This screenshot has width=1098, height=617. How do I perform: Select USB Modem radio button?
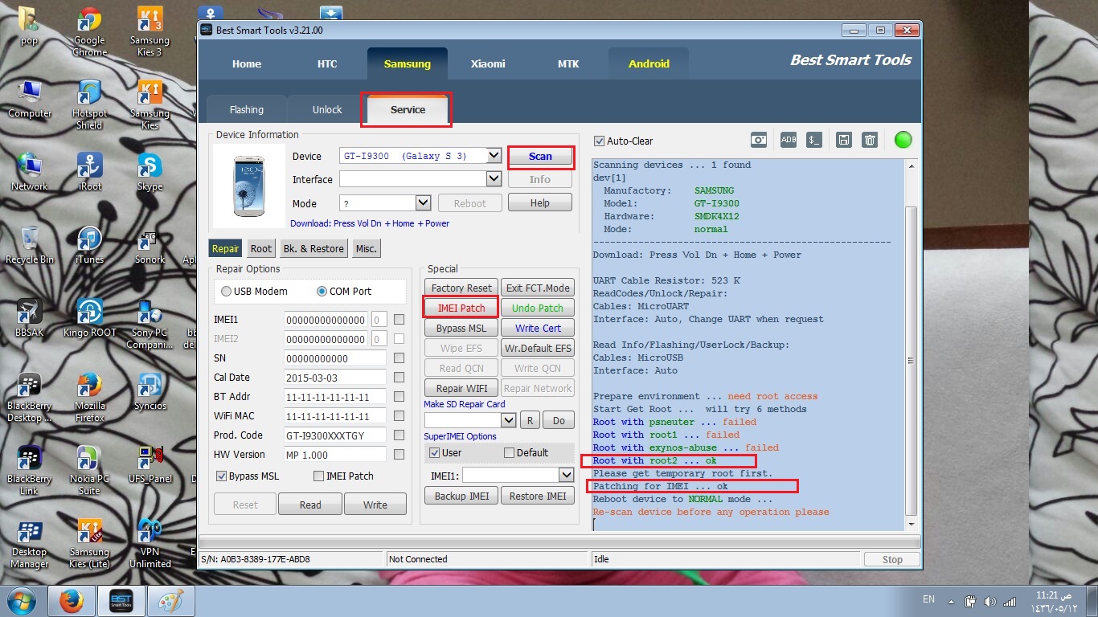pos(227,291)
